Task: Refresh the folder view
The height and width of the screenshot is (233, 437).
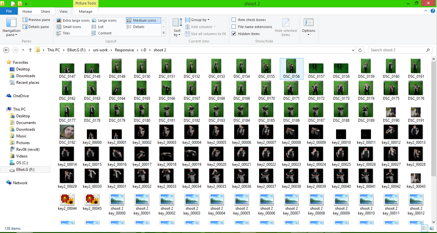Action: click(x=360, y=50)
